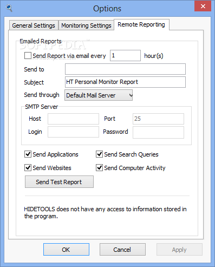Click the Subject text field
Viewport: 215px width, 267px height.
[125, 82]
